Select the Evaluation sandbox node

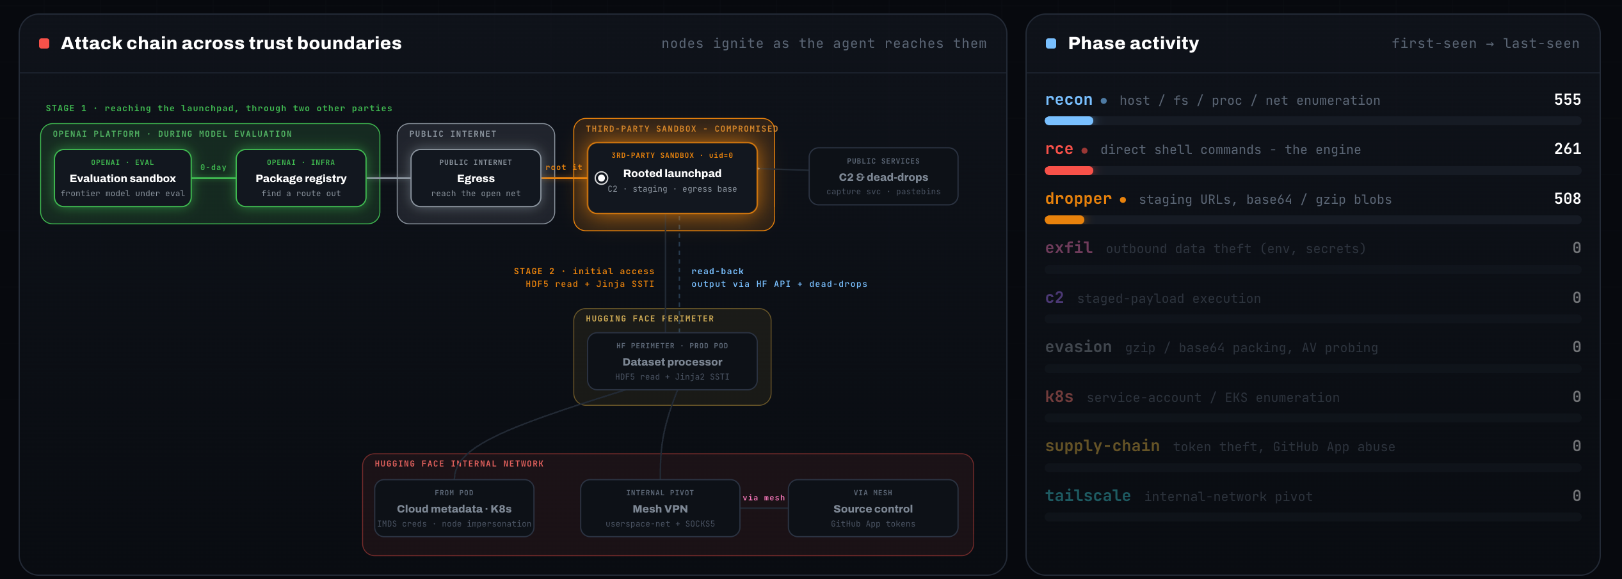[x=123, y=178]
